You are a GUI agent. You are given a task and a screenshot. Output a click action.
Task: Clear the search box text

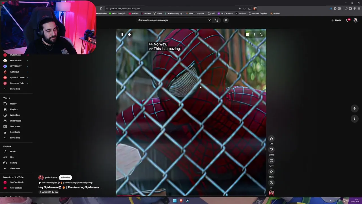[210, 20]
